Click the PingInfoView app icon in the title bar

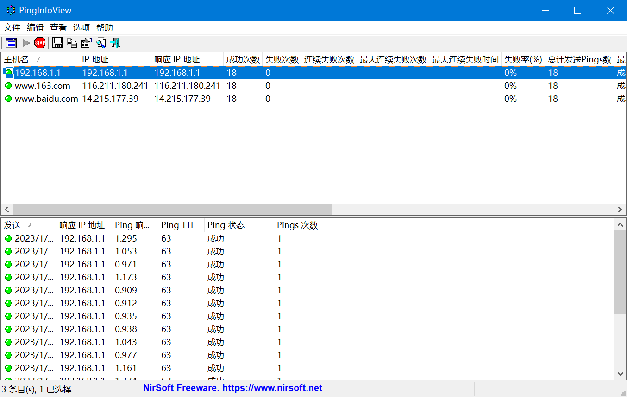pyautogui.click(x=11, y=10)
